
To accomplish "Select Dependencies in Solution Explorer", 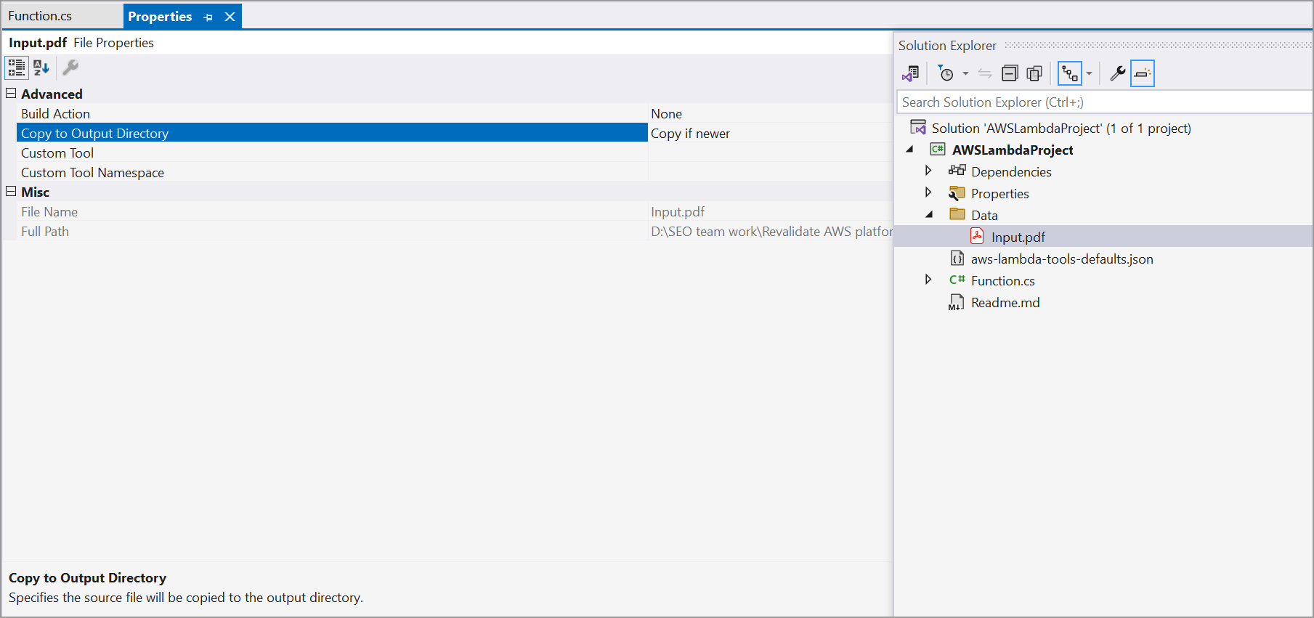I will point(1011,172).
